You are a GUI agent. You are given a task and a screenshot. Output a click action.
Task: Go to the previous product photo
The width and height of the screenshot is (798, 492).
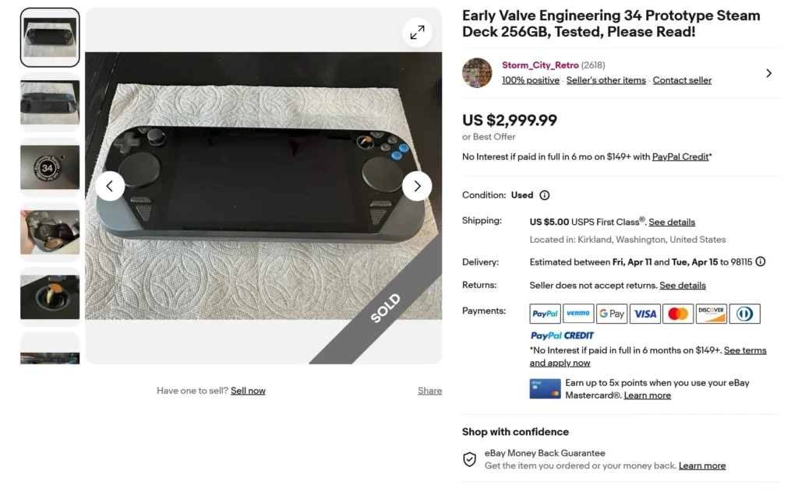click(x=110, y=186)
